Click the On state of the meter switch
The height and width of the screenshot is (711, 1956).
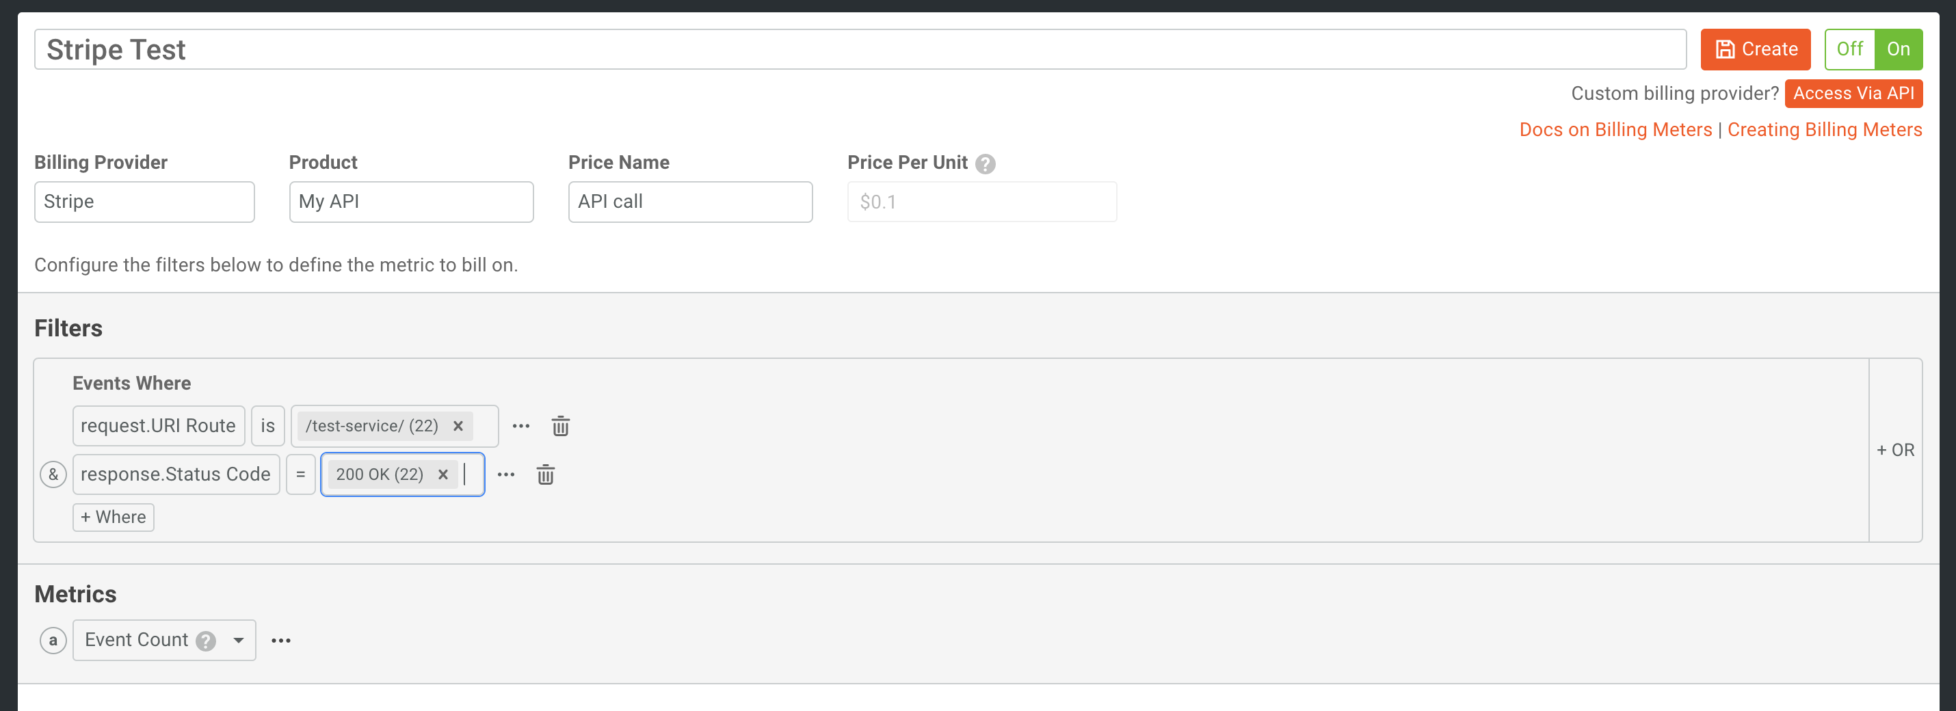(1899, 49)
